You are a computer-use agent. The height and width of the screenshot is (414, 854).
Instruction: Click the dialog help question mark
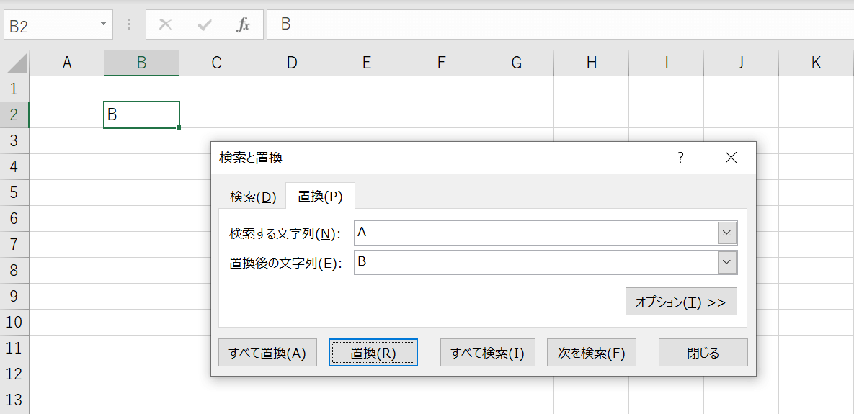[x=680, y=158]
